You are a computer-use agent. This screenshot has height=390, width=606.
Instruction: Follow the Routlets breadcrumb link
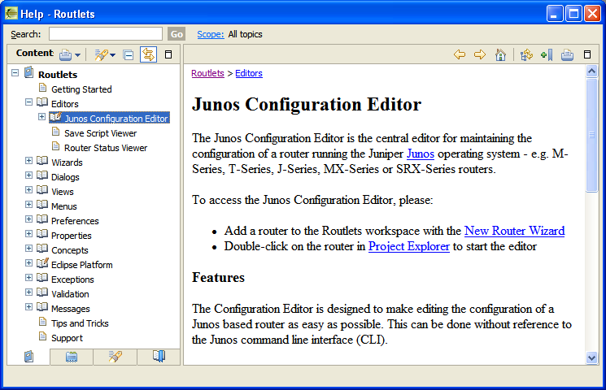click(x=207, y=73)
